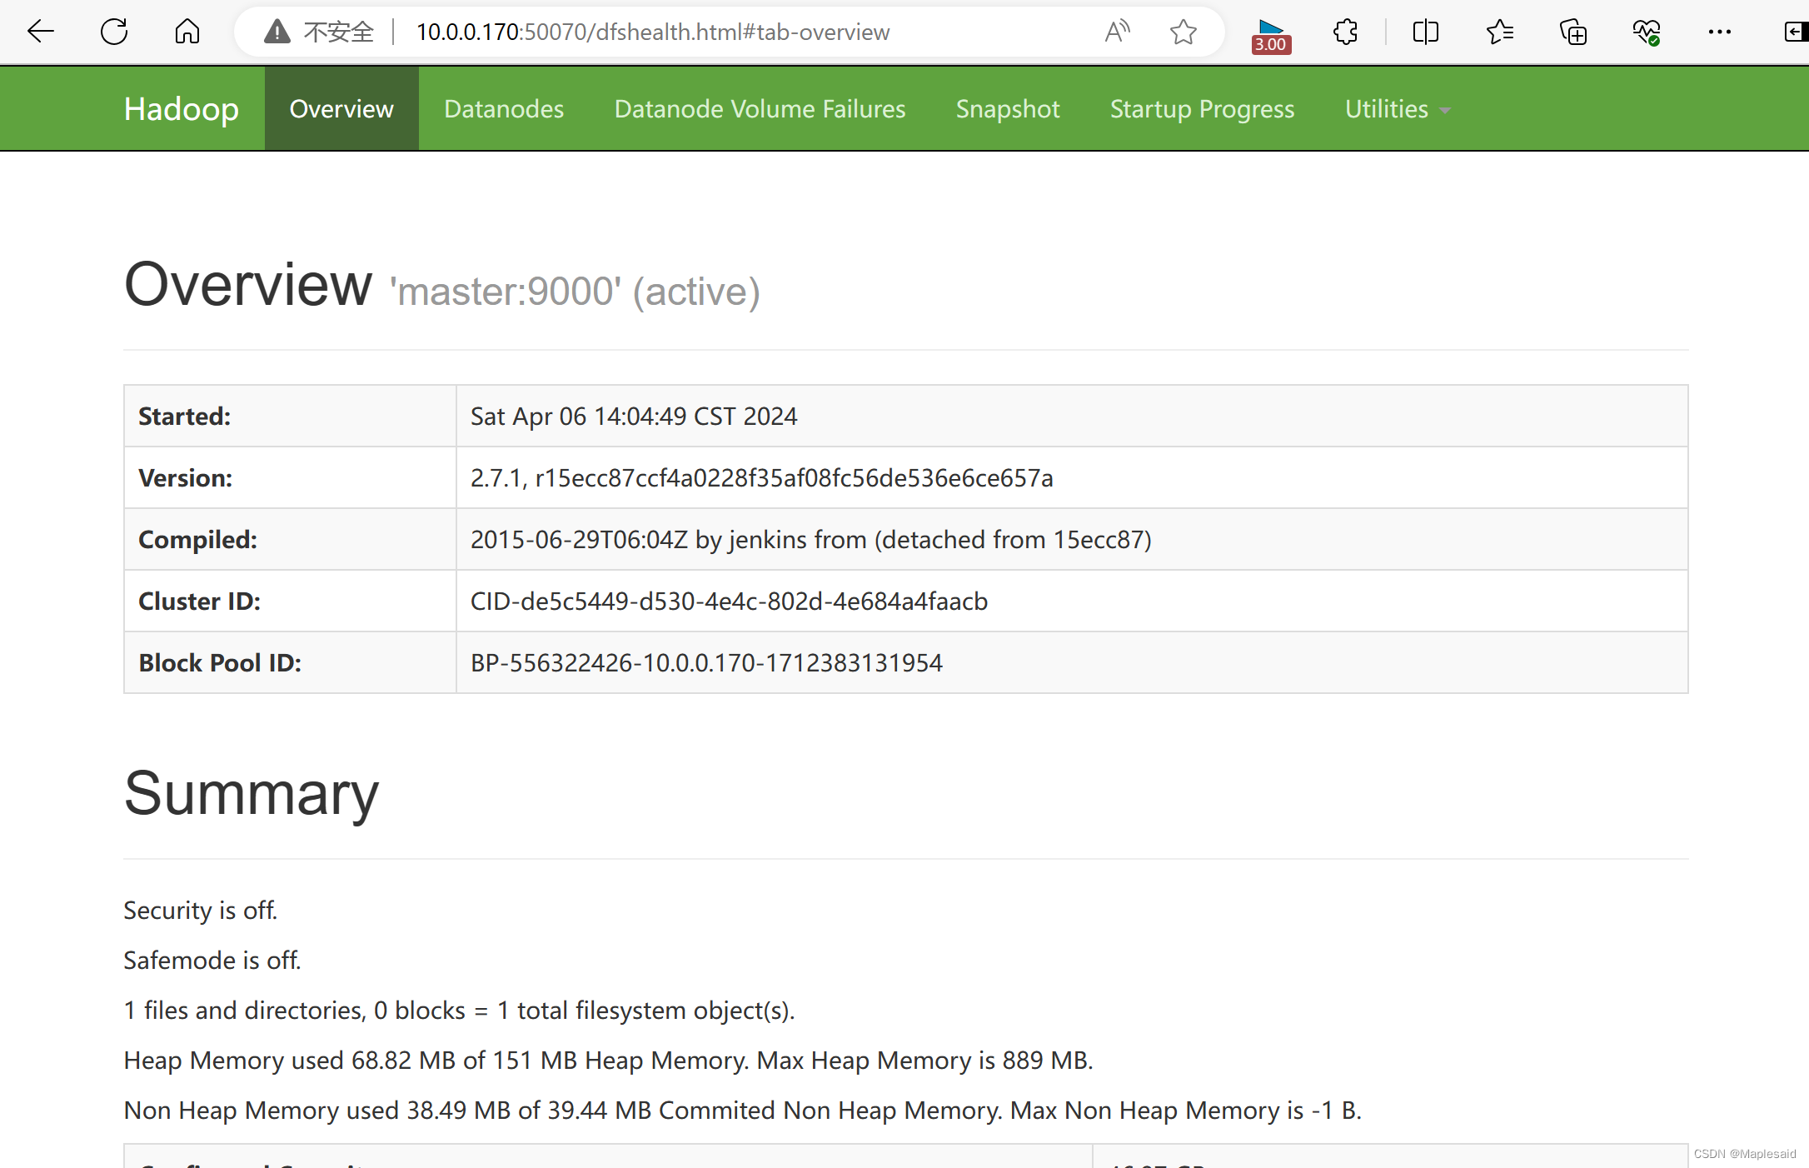
Task: Add page to favorites with star icon
Action: pyautogui.click(x=1183, y=32)
